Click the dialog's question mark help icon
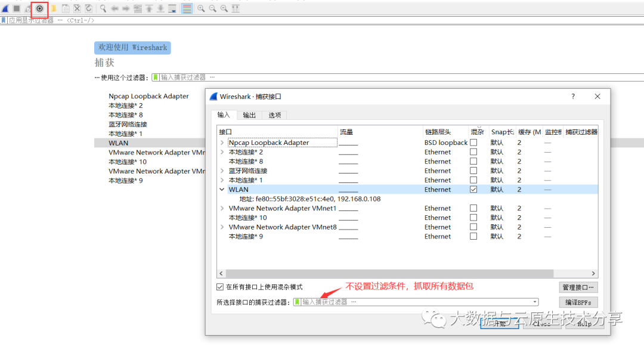644x347 pixels. pos(573,96)
